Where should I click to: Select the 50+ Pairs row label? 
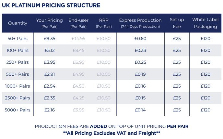(x=18, y=39)
